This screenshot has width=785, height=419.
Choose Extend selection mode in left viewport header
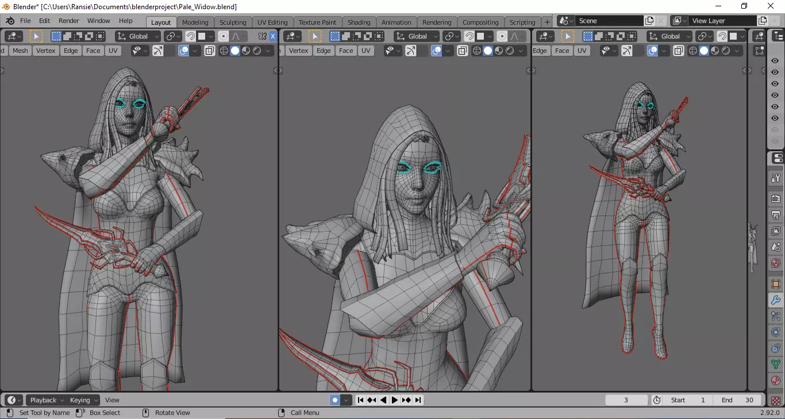(67, 36)
